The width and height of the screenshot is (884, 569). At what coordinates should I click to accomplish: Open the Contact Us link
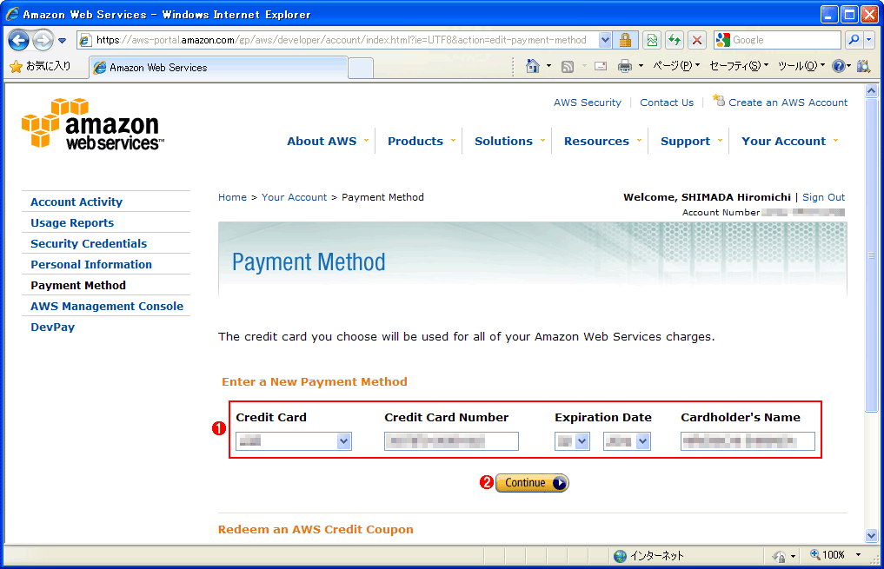pos(667,103)
